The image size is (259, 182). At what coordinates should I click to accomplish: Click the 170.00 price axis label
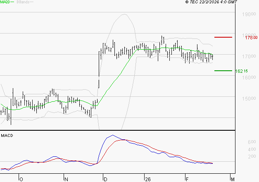249,56
